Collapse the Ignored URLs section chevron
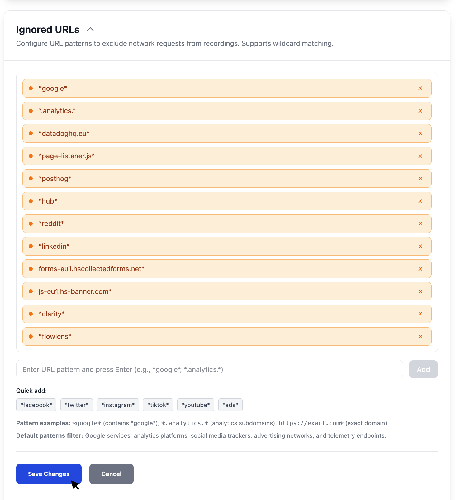Viewport: 456px width, 500px height. tap(90, 29)
